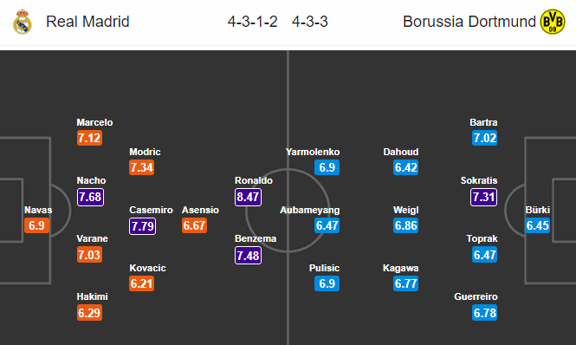This screenshot has height=345, width=576.
Task: Open the Real Madrid team name
Action: tap(87, 22)
